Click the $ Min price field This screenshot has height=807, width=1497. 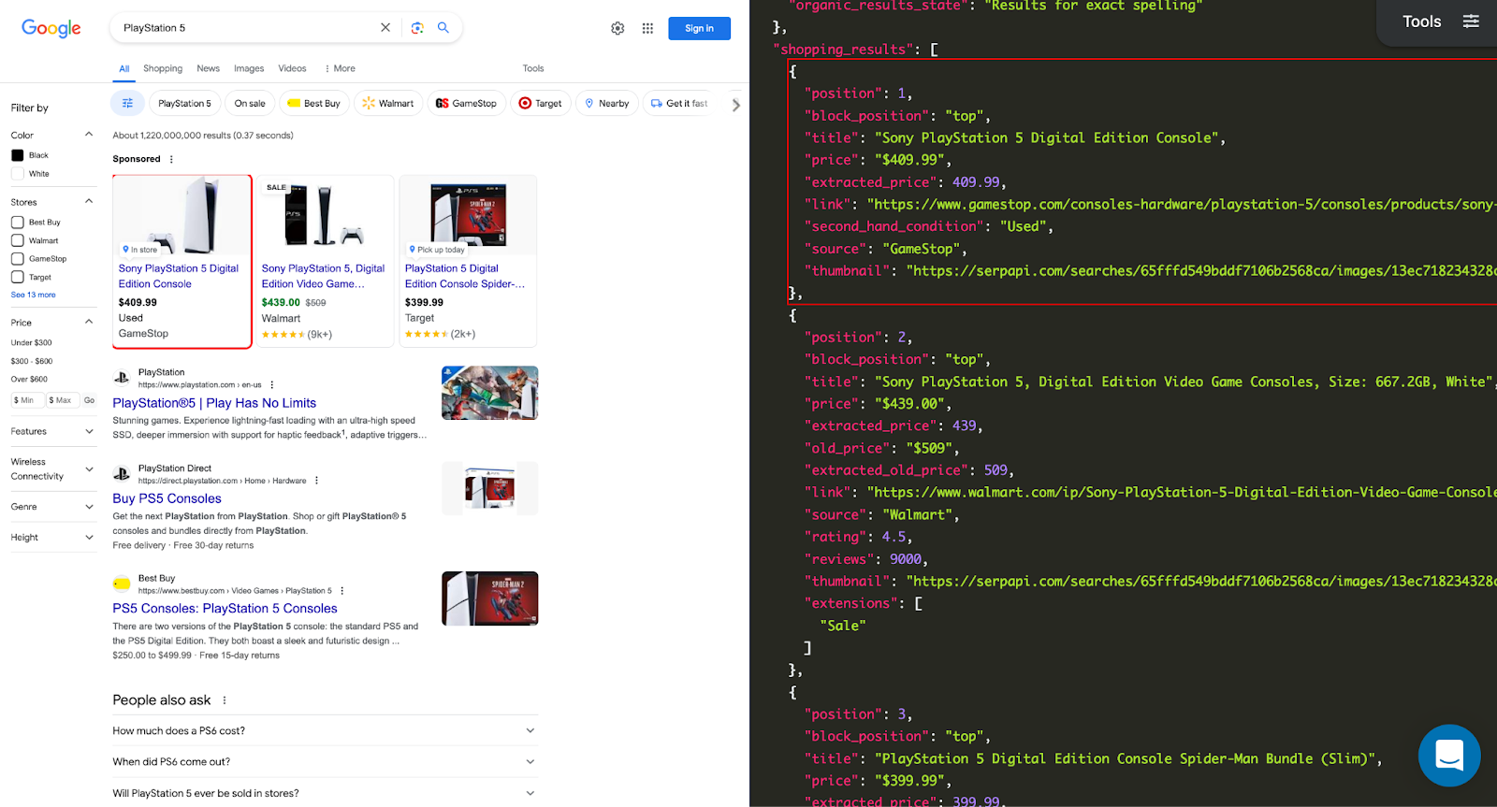pos(27,400)
